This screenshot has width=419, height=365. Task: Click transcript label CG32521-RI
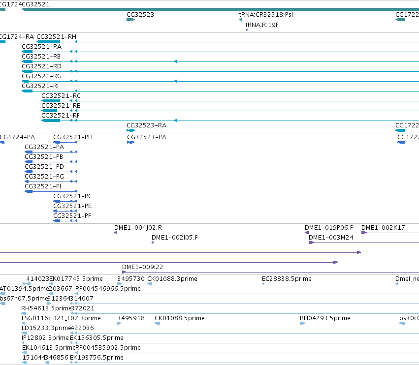click(x=40, y=86)
